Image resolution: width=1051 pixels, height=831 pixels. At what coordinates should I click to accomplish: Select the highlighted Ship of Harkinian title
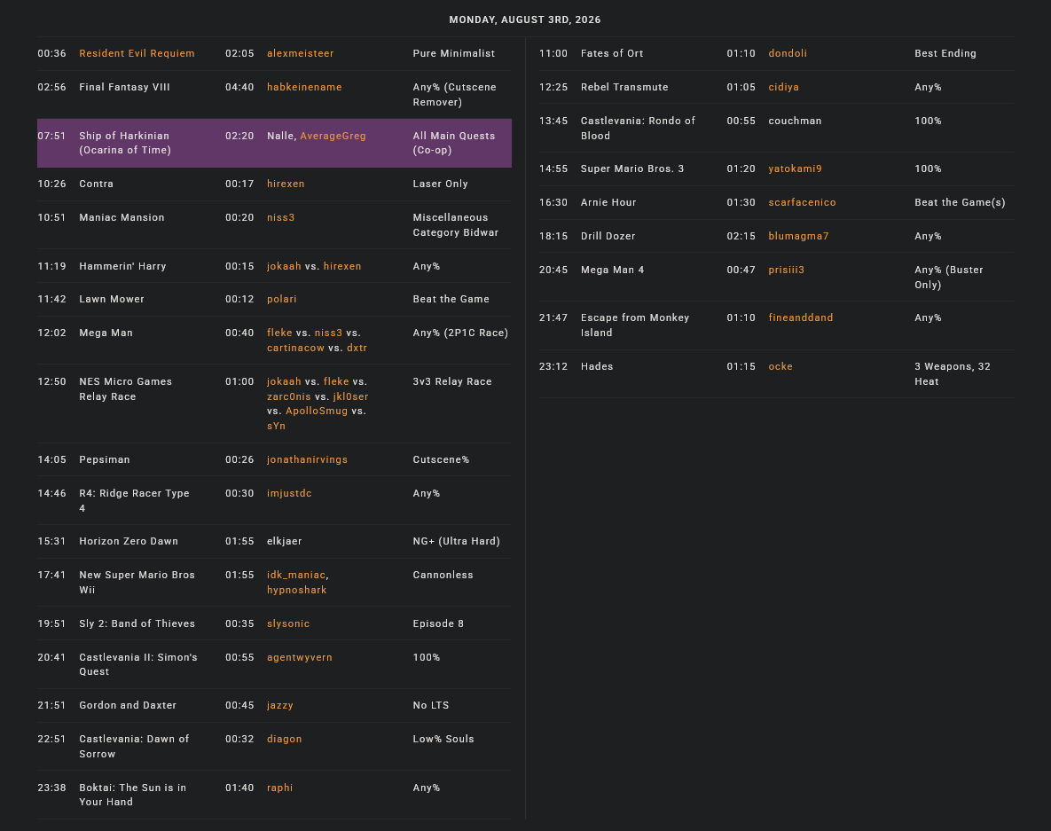pyautogui.click(x=125, y=144)
